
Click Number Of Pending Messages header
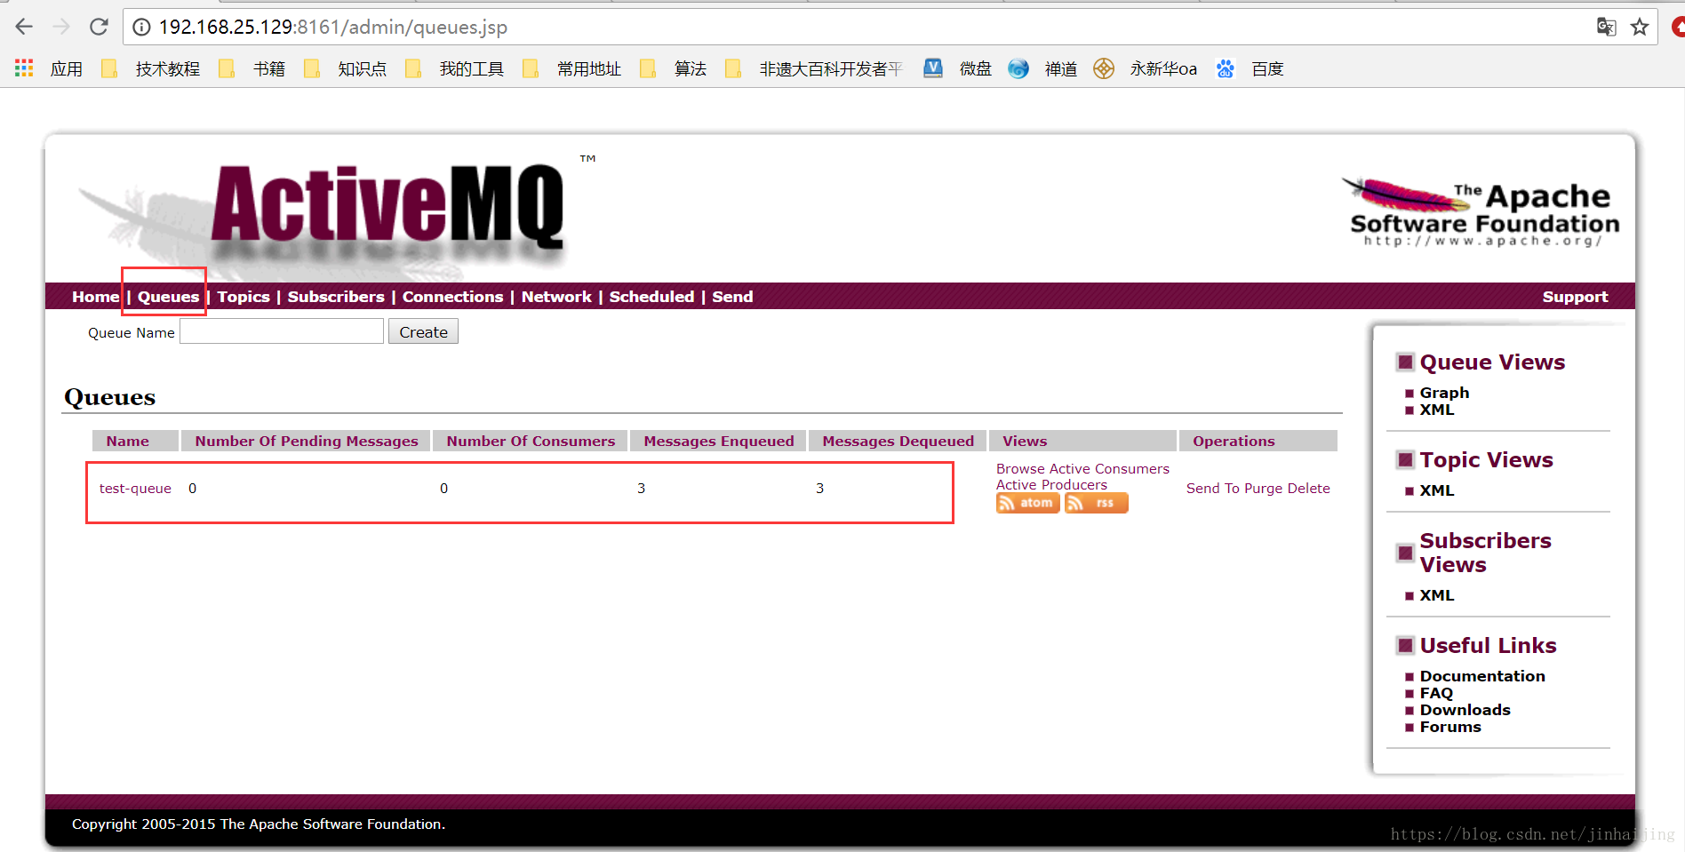(x=306, y=441)
